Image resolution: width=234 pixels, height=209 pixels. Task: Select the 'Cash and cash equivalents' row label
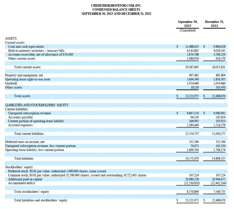(x=26, y=47)
